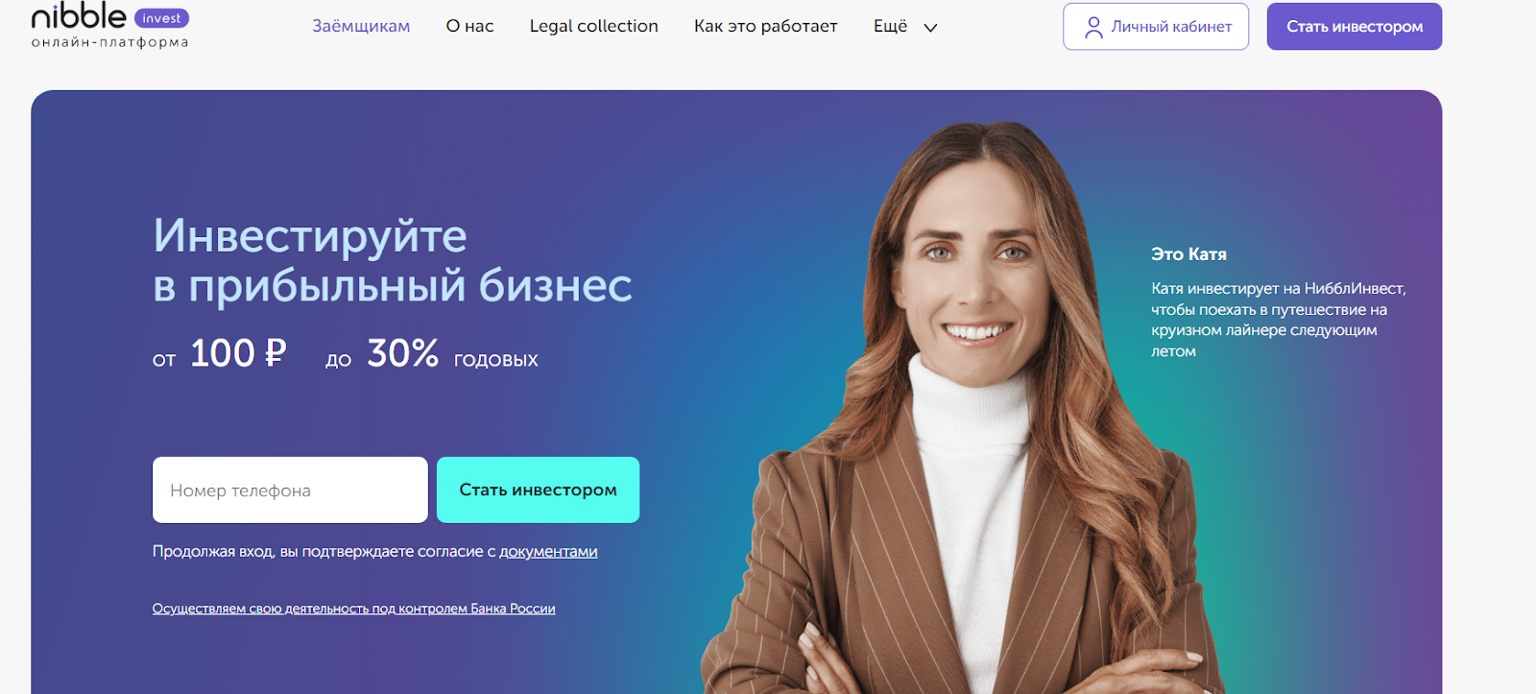Click the Инвестируйте в прибыльный бизнес headline
This screenshot has height=694, width=1536.
[x=392, y=260]
